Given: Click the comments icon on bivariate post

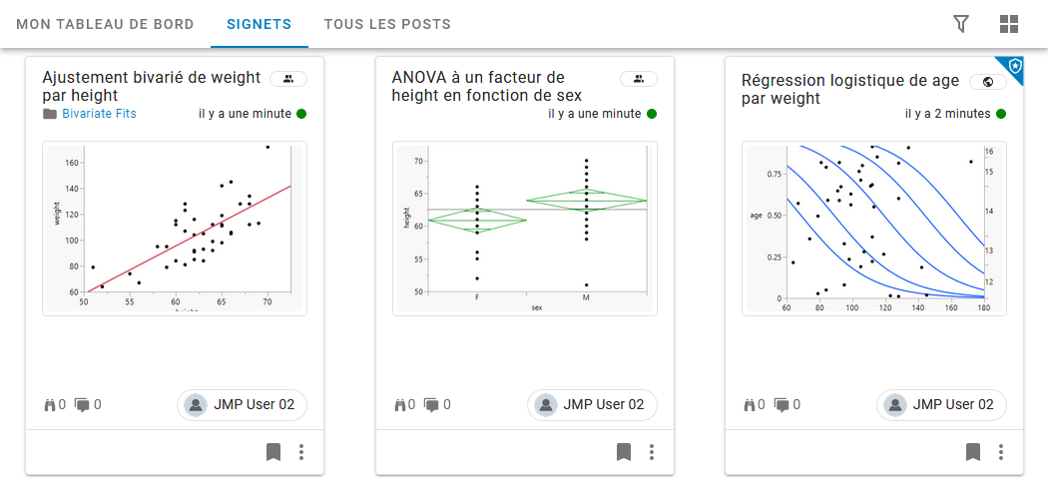Looking at the screenshot, I should click(x=82, y=405).
